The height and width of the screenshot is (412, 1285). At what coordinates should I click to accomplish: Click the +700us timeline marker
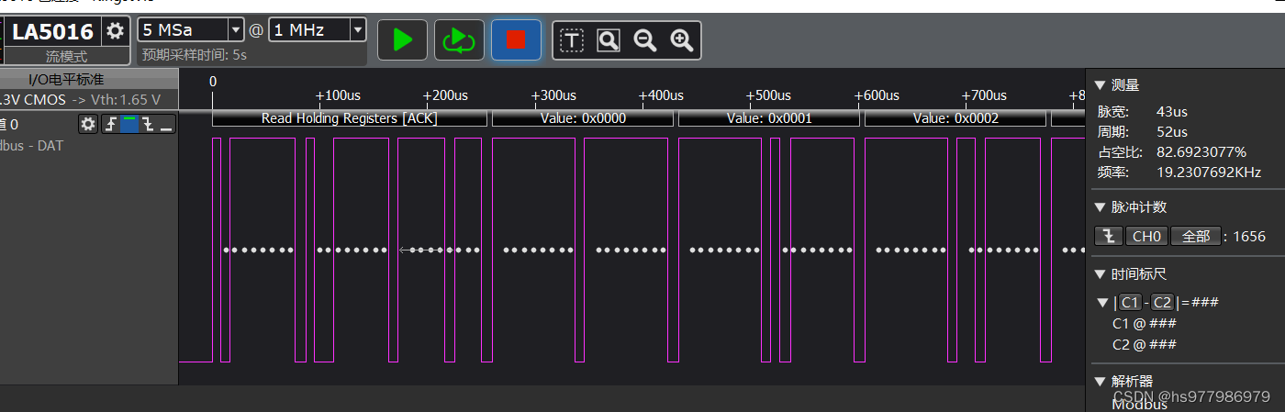[x=984, y=95]
